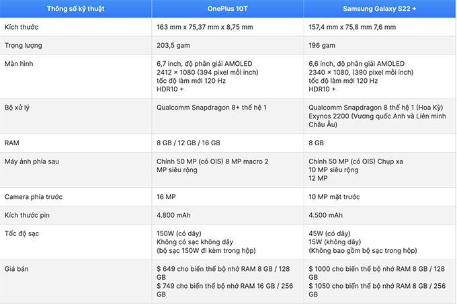Click the 8 GB / 12 GB / 16 GB cell
Viewport: 457px width, 304px height.
coord(188,143)
